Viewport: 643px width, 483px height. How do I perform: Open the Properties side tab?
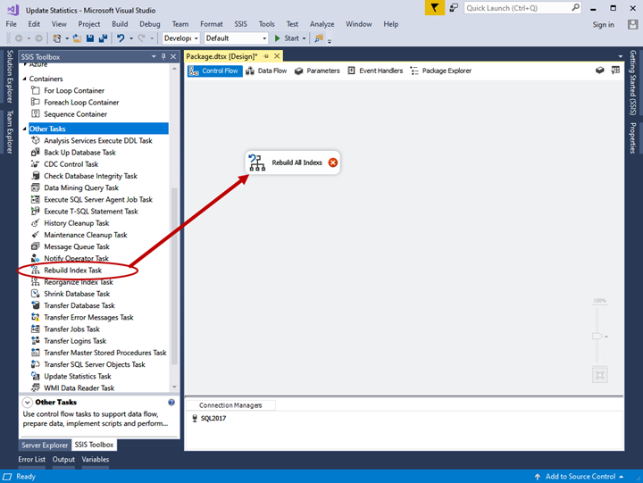pos(633,138)
